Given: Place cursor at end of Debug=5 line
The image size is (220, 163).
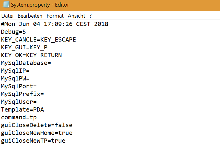Looking at the screenshot, I should click(x=27, y=32).
